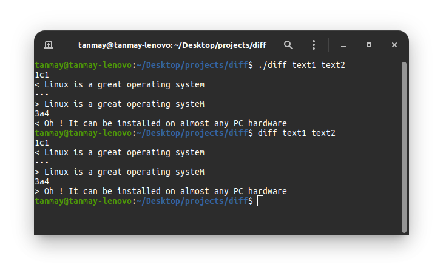Image resolution: width=443 pixels, height=273 pixels.
Task: Click the first '---' separator line
Action: coord(42,94)
